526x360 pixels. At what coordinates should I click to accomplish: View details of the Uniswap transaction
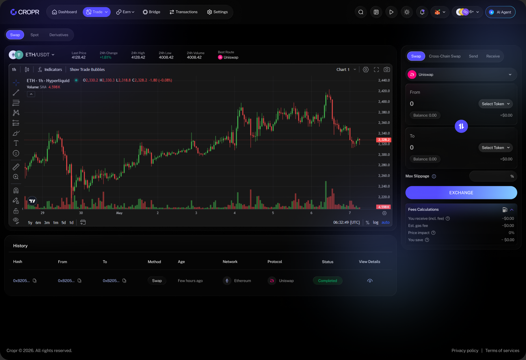[x=370, y=281]
